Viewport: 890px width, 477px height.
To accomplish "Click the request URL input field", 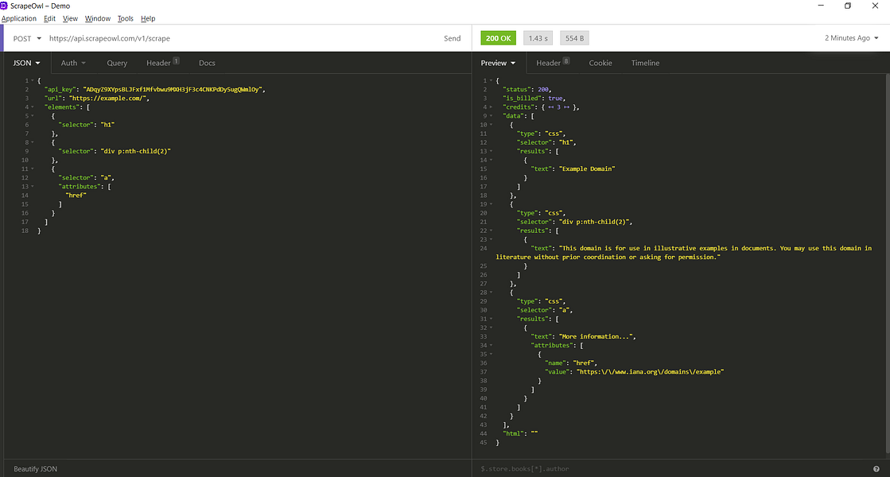I will tap(241, 39).
